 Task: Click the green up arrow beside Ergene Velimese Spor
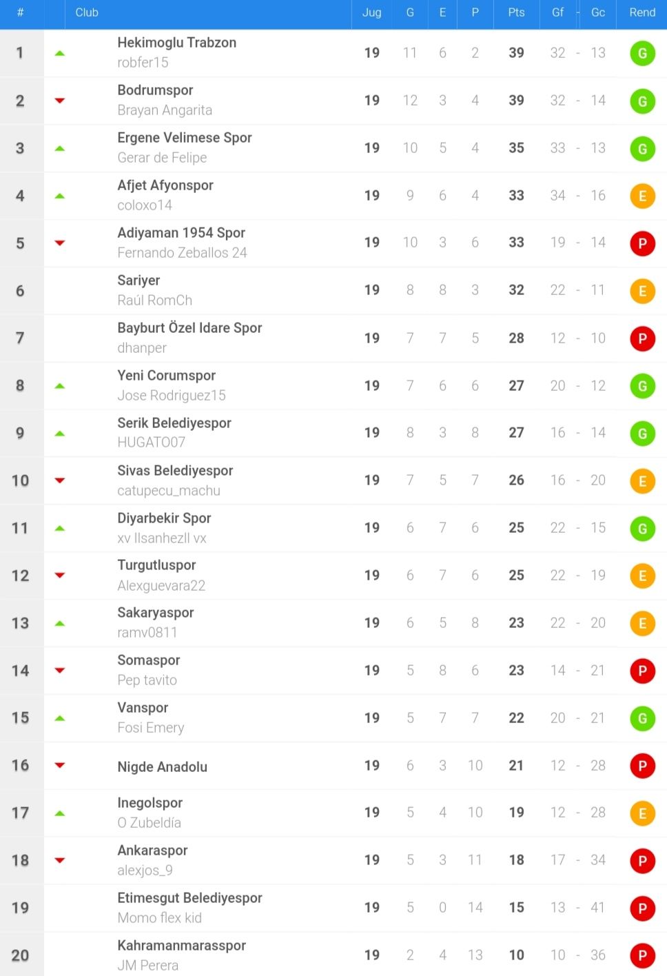60,148
